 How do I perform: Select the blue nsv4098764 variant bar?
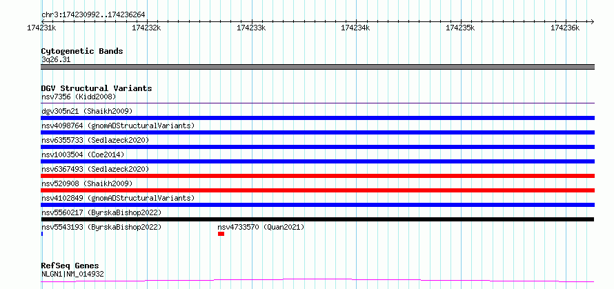317,132
